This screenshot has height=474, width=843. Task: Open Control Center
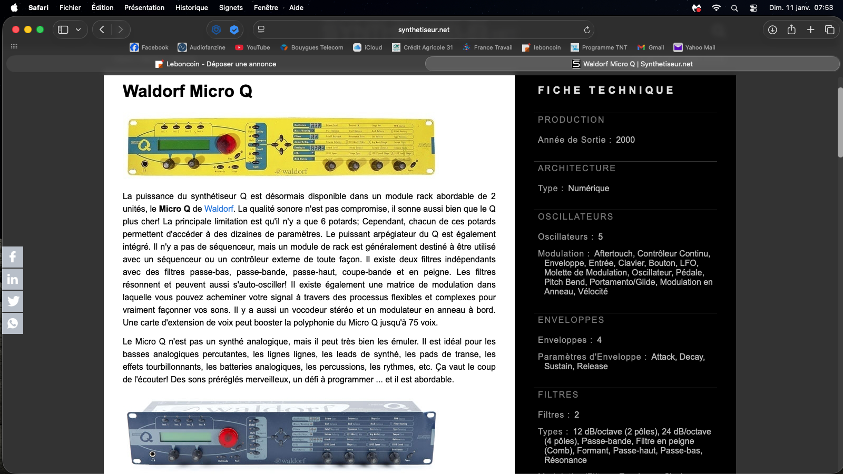[x=753, y=7]
